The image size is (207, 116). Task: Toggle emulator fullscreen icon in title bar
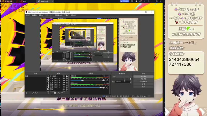[x=149, y=1]
